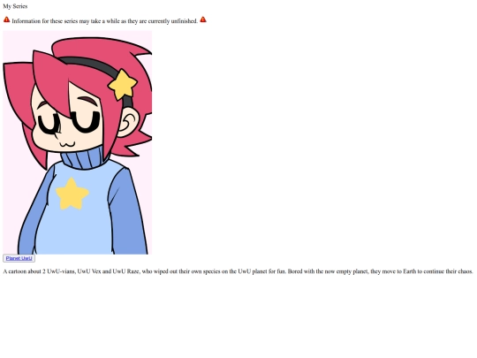Select the red-haired character artwork
The image size is (477, 358).
tap(77, 142)
